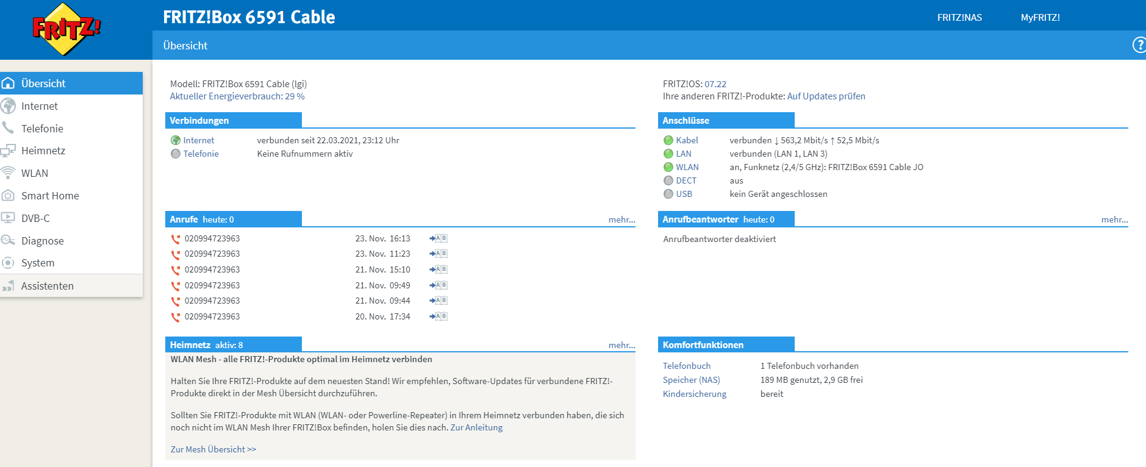The image size is (1146, 467).
Task: Open the help question mark icon
Action: (x=1139, y=45)
